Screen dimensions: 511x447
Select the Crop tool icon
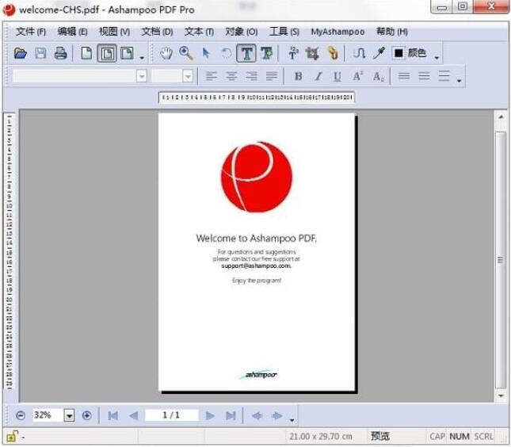click(312, 54)
